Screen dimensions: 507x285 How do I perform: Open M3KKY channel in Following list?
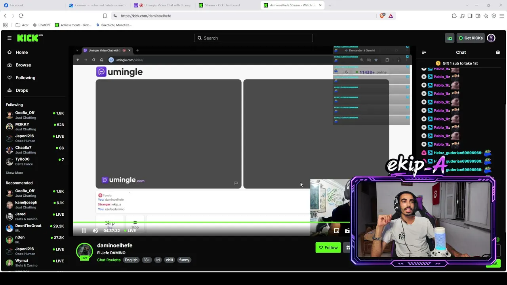35,127
